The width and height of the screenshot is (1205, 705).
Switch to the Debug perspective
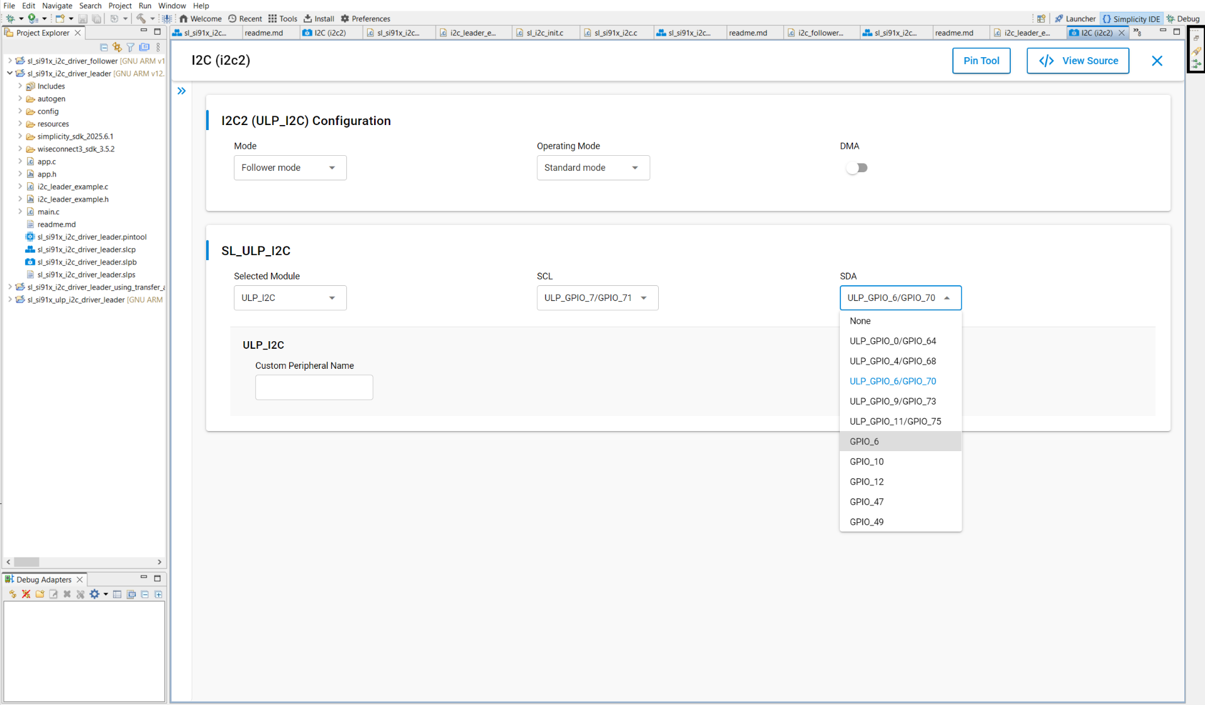[1183, 19]
